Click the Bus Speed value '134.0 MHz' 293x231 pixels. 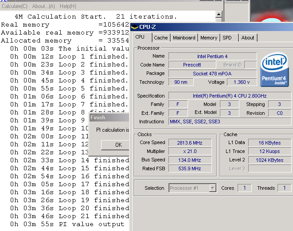[x=190, y=160]
